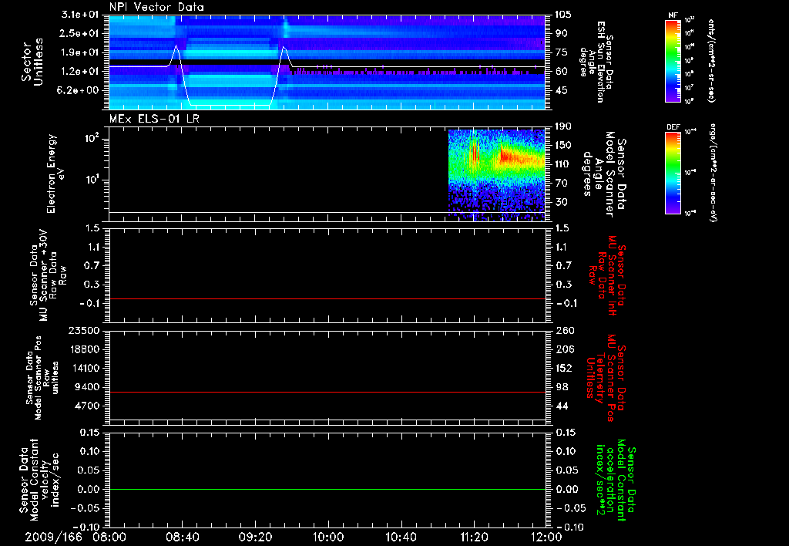Click the NF color scale bar
The height and width of the screenshot is (546, 789).
[x=673, y=60]
